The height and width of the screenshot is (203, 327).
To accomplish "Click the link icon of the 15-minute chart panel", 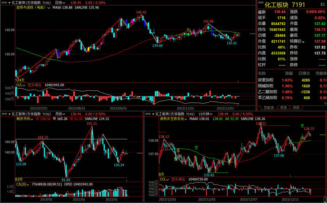I will (148, 114).
